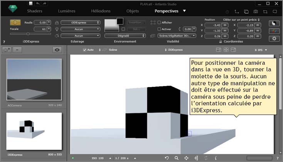Click the Insertion button

136,22
